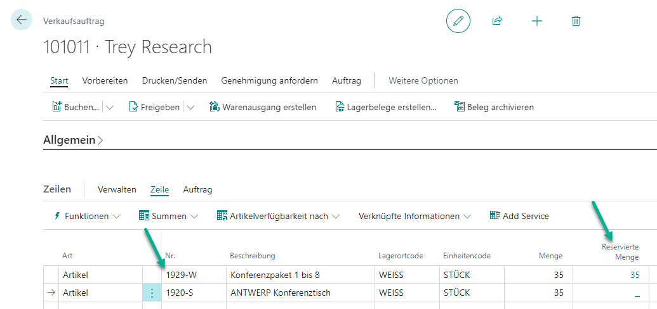Click the trash delete icon
The image size is (657, 309).
tap(576, 22)
